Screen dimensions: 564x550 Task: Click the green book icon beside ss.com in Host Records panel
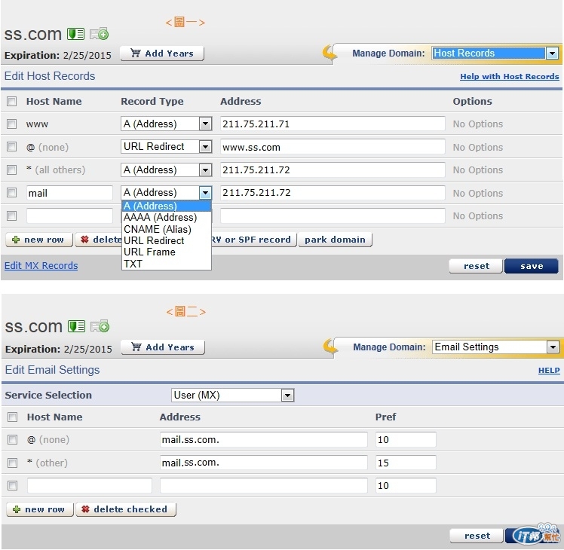click(75, 34)
